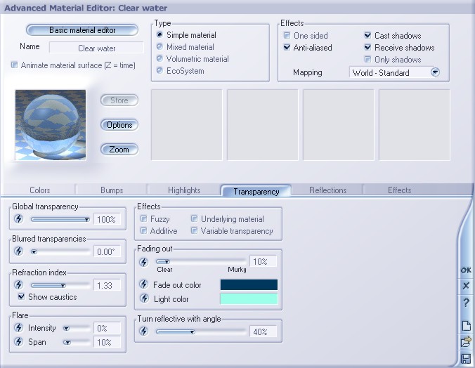The height and width of the screenshot is (368, 475).
Task: Select the Mixed material radio button
Action: click(160, 47)
